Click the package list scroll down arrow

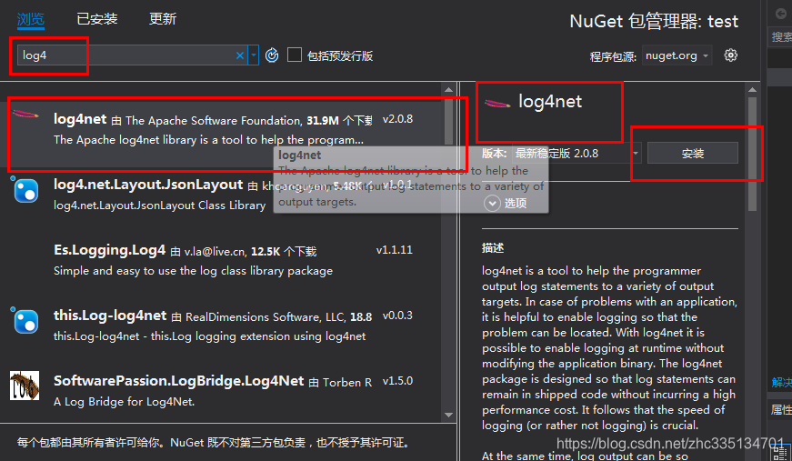click(x=448, y=415)
